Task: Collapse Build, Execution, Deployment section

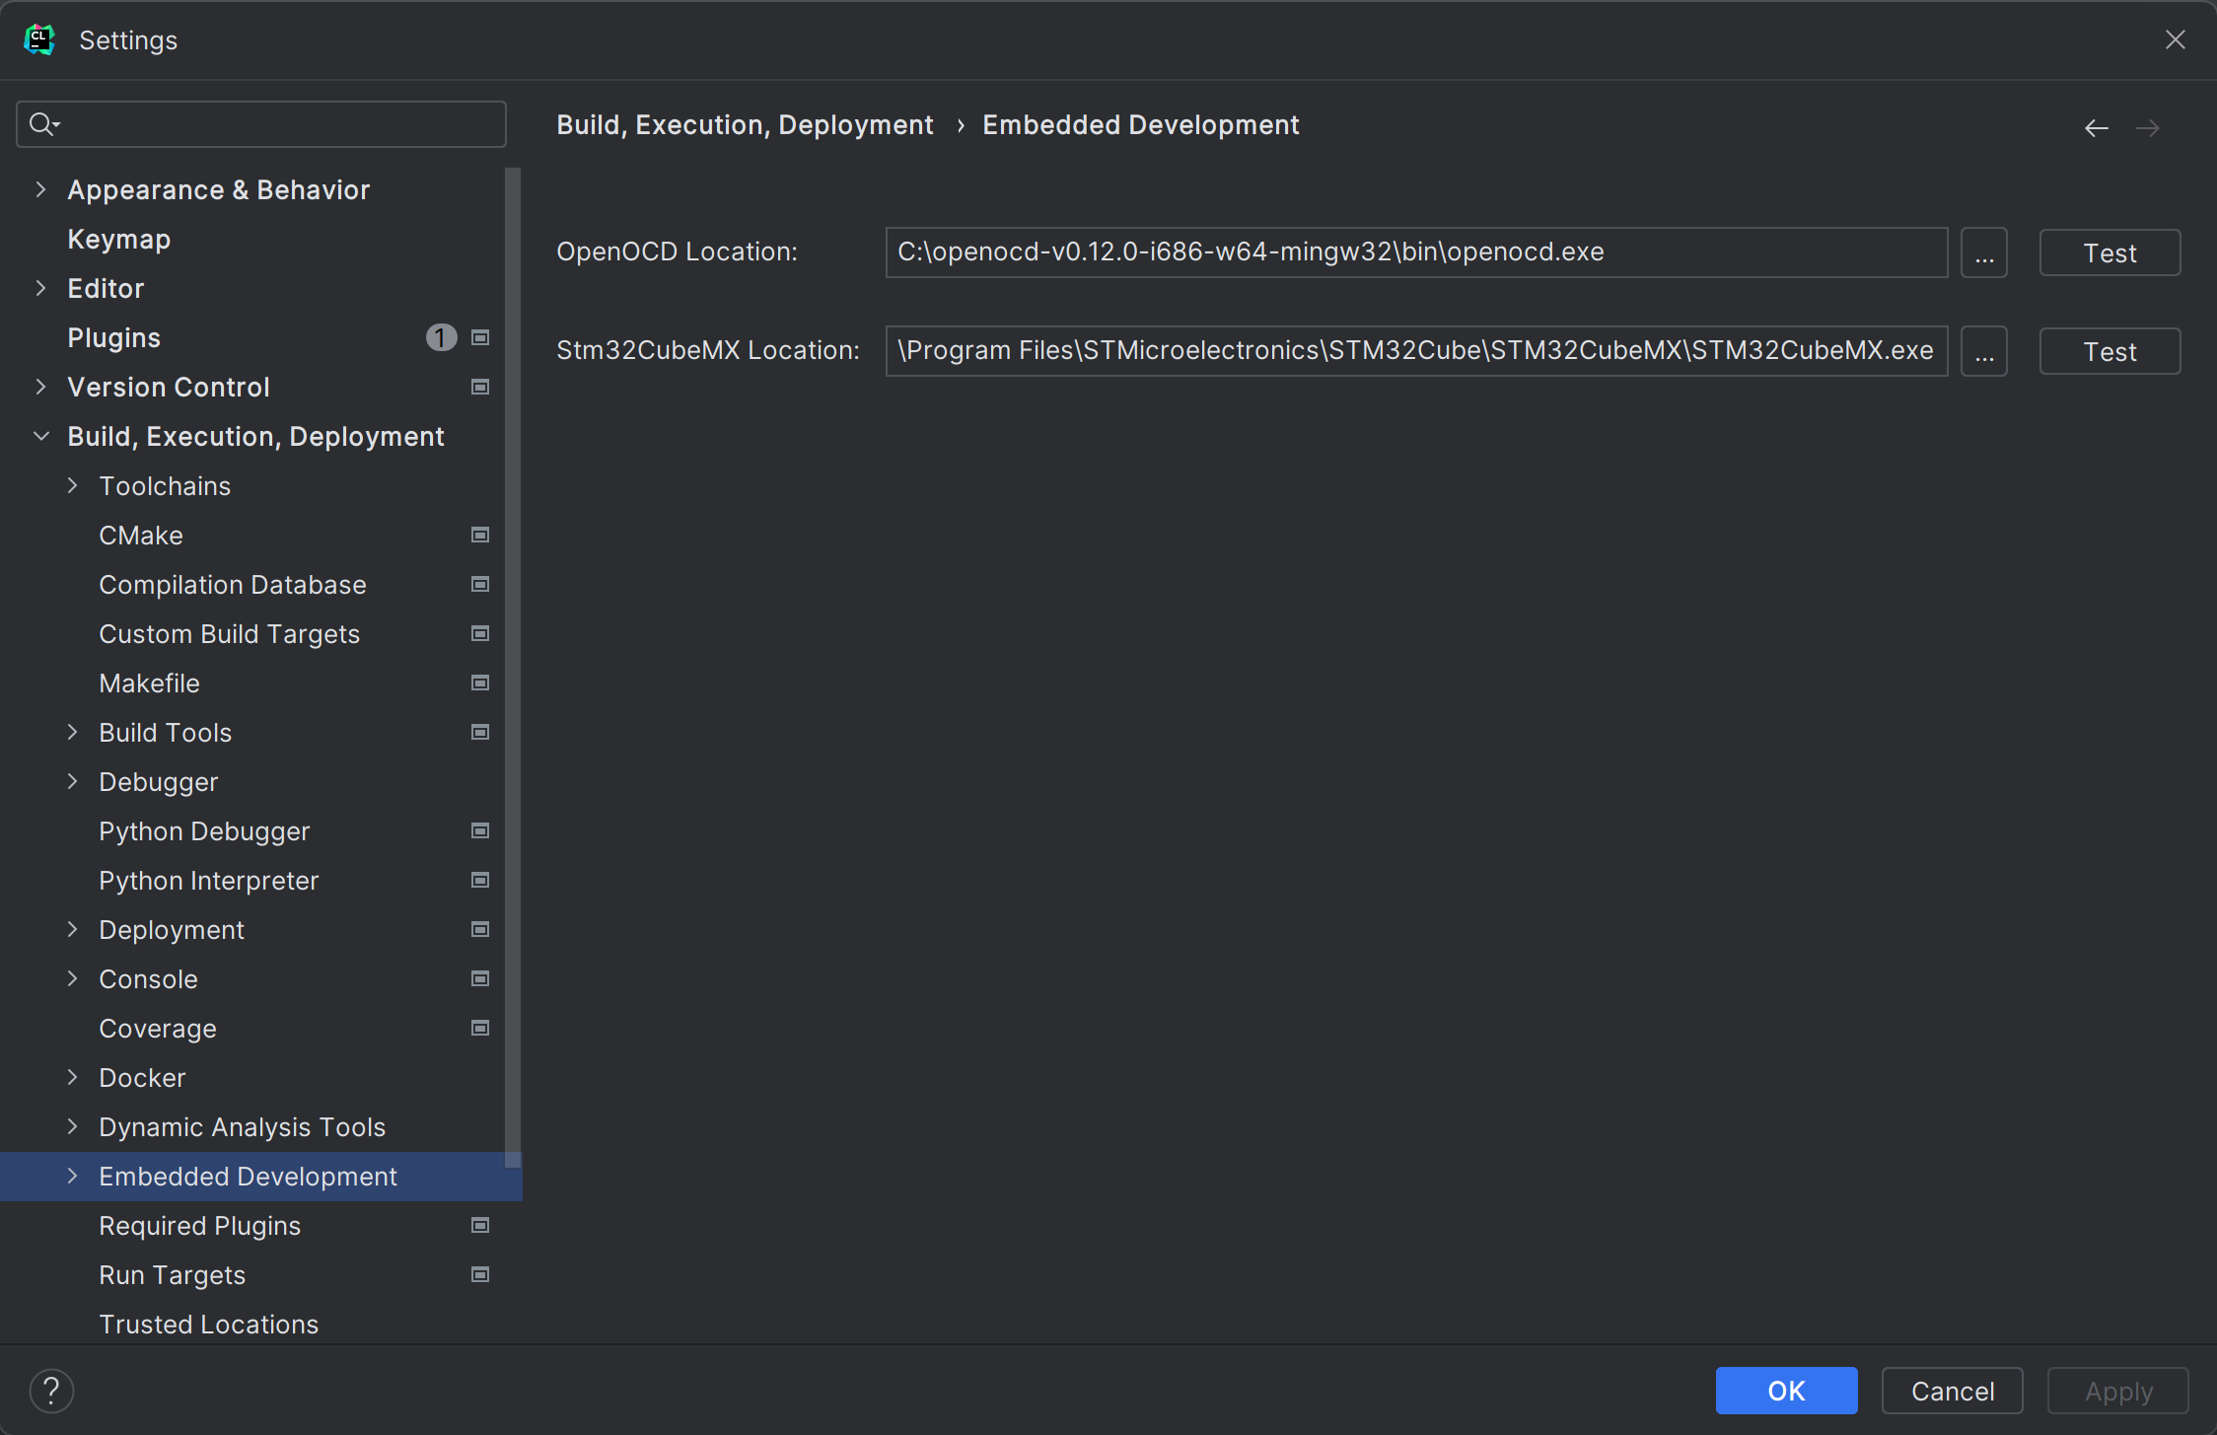Action: pyautogui.click(x=40, y=436)
